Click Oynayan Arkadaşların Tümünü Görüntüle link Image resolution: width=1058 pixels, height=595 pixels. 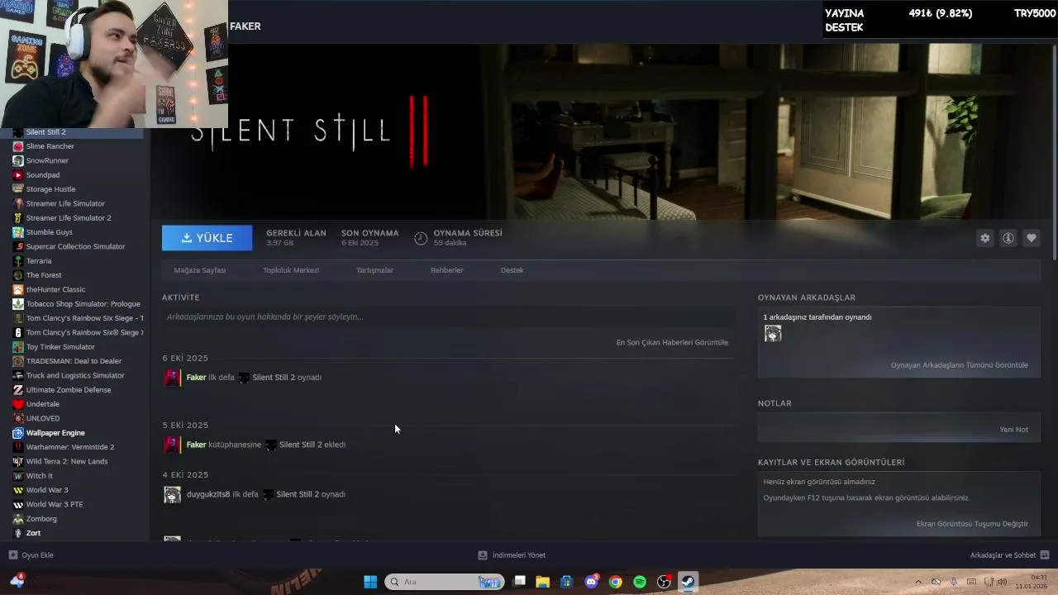[959, 365]
